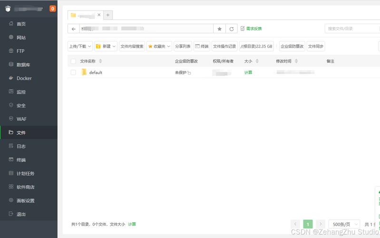
Task: Click the 企业级防篡改 column header
Action: click(186, 61)
